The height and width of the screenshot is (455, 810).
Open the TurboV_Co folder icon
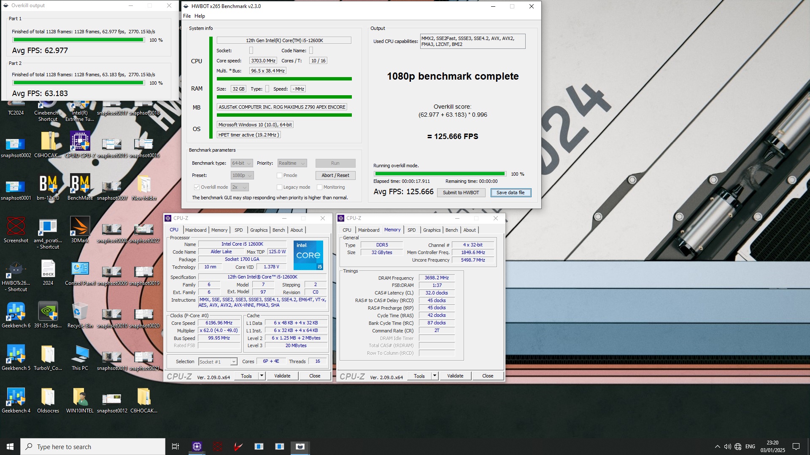(48, 357)
